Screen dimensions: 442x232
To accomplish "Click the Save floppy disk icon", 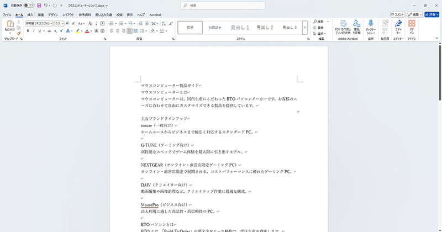I will tap(39, 6).
